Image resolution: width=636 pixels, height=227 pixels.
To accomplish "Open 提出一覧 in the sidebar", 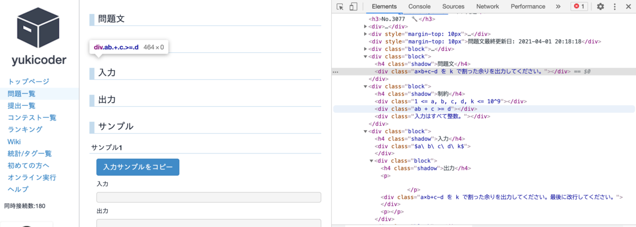I will [x=21, y=106].
